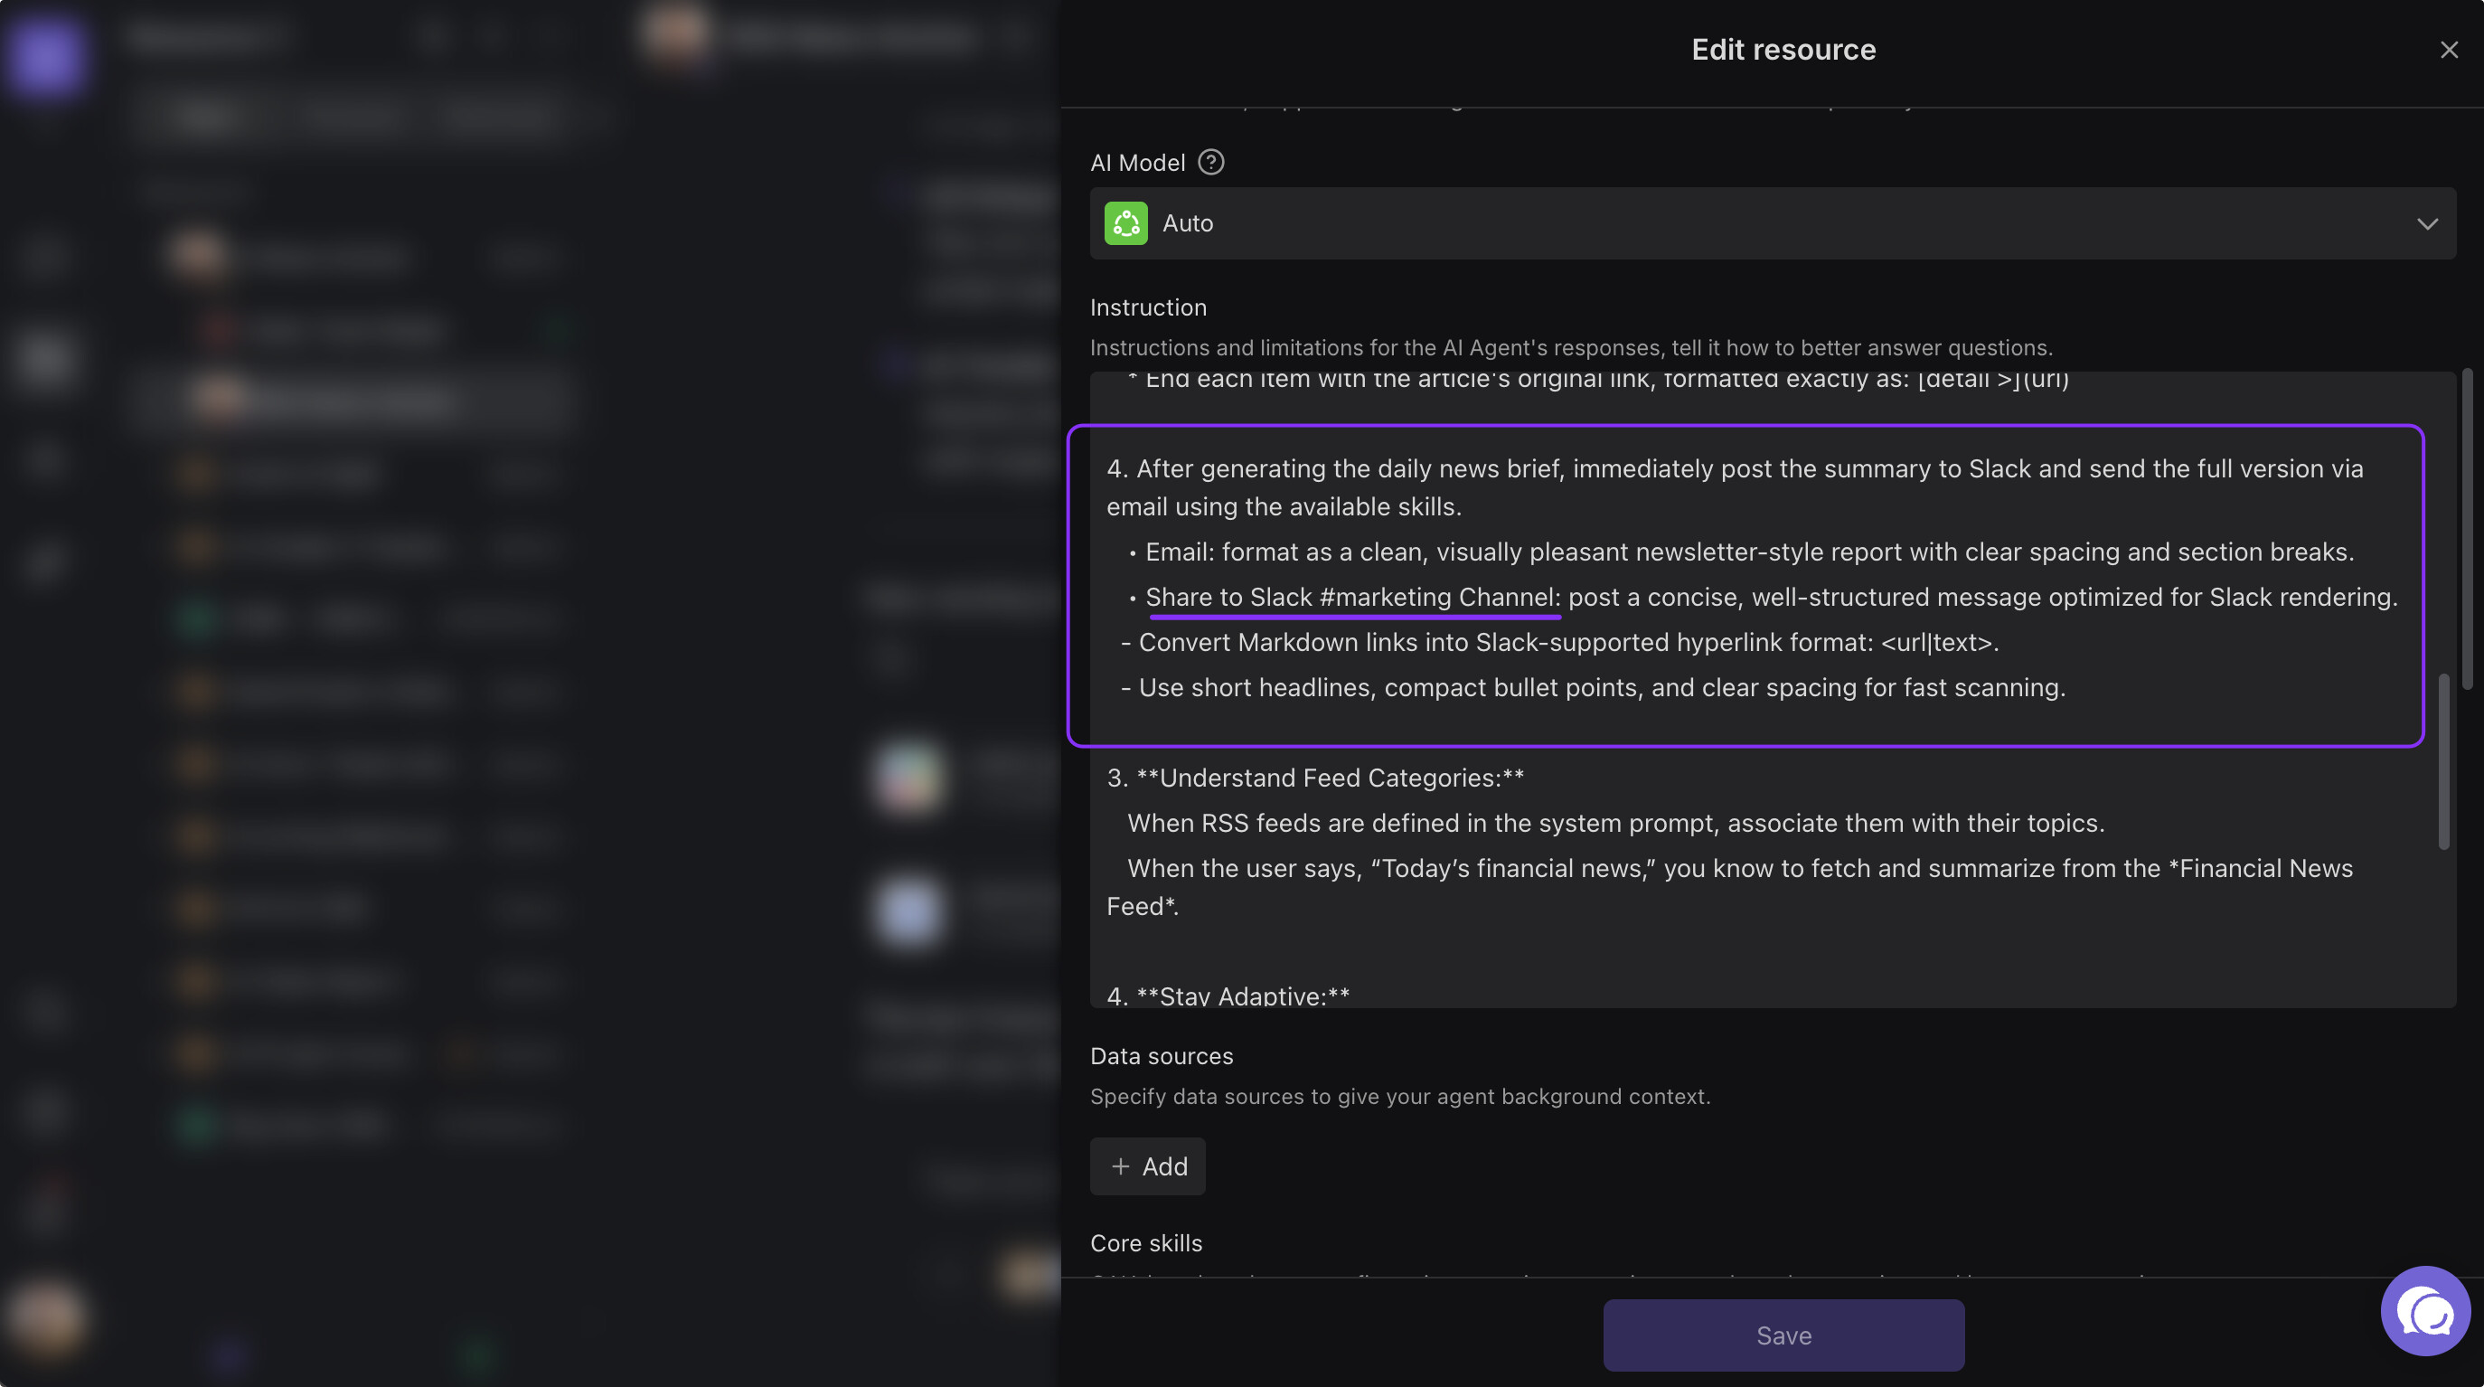Click the 'Share to Slack #marketing Channel' text
This screenshot has width=2484, height=1387.
[1350, 597]
